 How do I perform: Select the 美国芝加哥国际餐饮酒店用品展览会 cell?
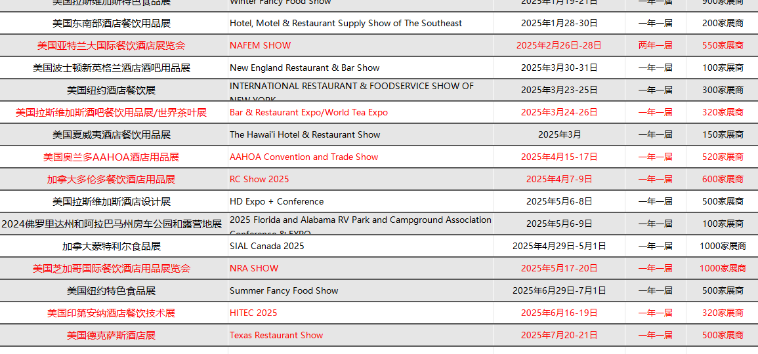tap(112, 268)
